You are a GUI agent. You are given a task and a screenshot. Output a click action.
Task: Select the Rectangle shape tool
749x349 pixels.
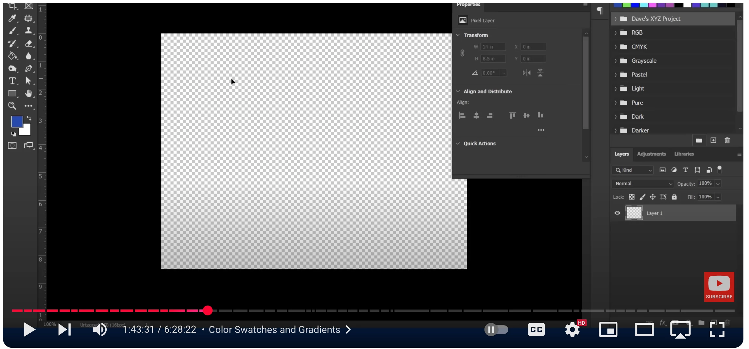(x=12, y=93)
